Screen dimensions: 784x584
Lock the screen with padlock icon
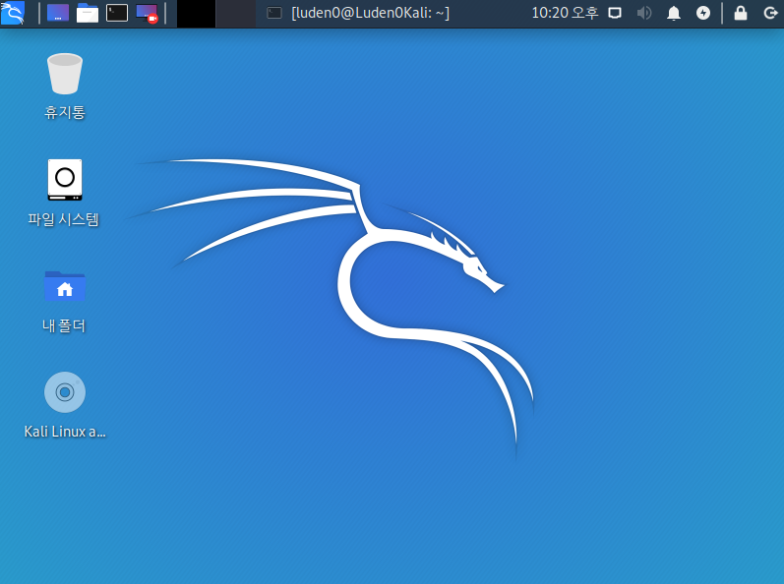[x=741, y=13]
